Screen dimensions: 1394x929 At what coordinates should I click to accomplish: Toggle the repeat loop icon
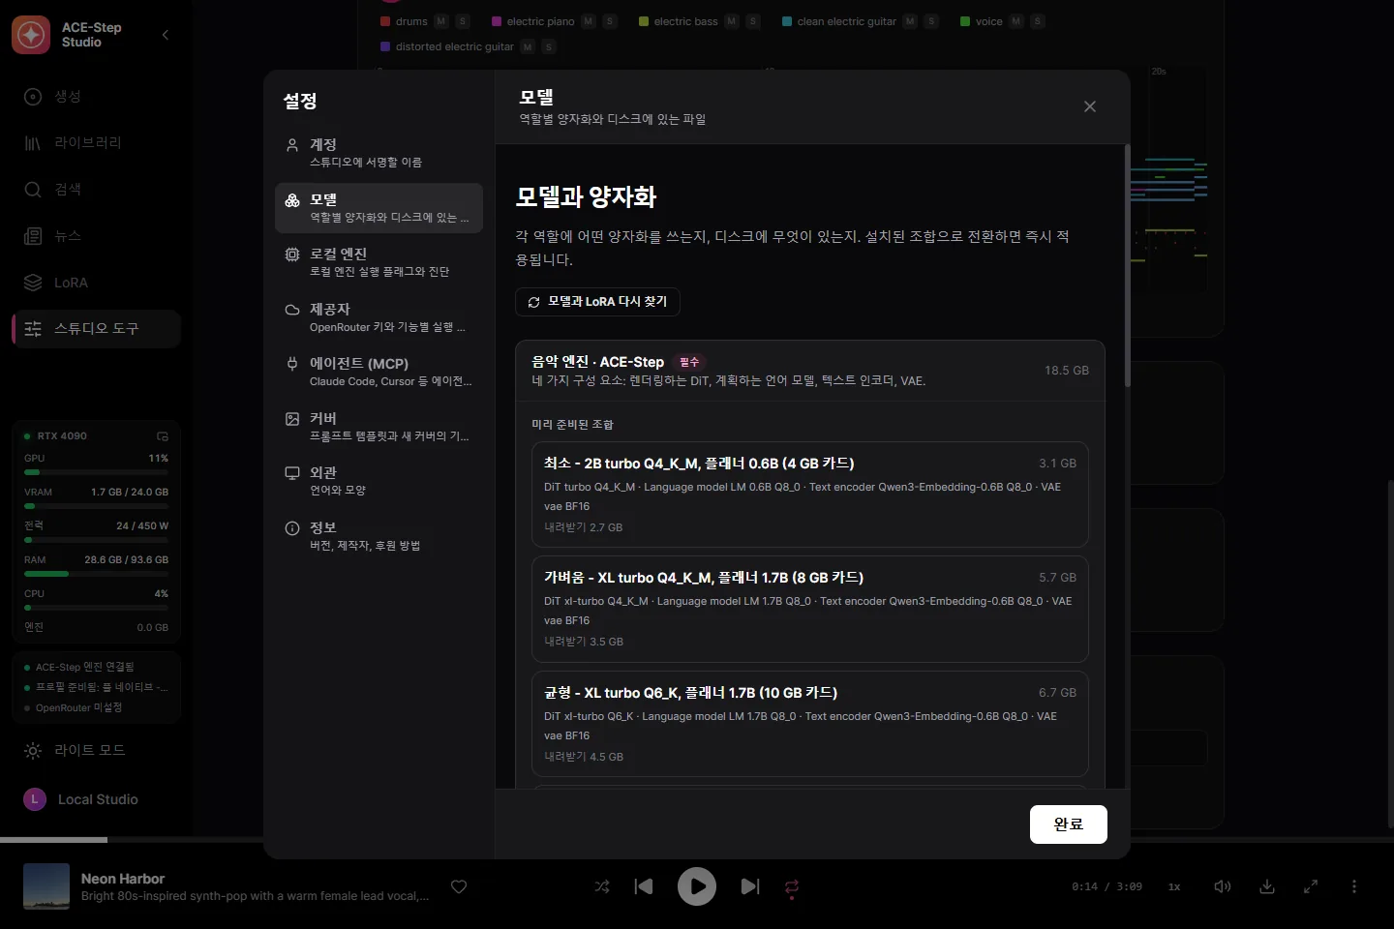pyautogui.click(x=792, y=886)
